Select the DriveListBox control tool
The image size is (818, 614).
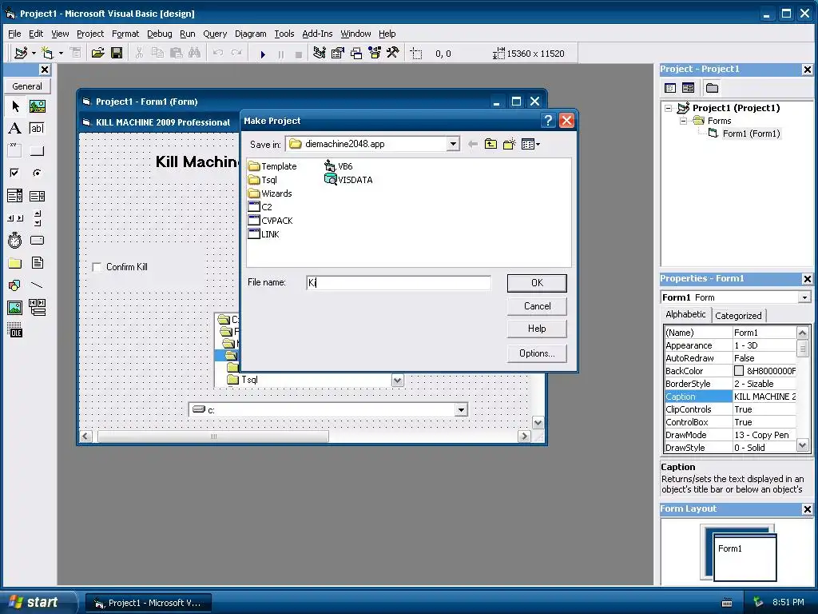click(x=37, y=240)
